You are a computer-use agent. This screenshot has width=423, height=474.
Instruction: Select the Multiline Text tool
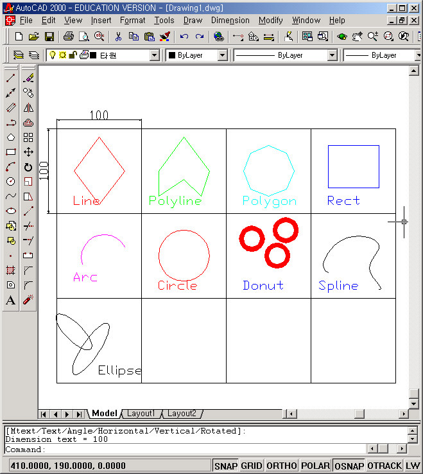[11, 300]
